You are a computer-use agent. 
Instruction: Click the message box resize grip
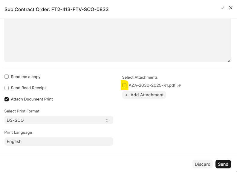pos(229,60)
